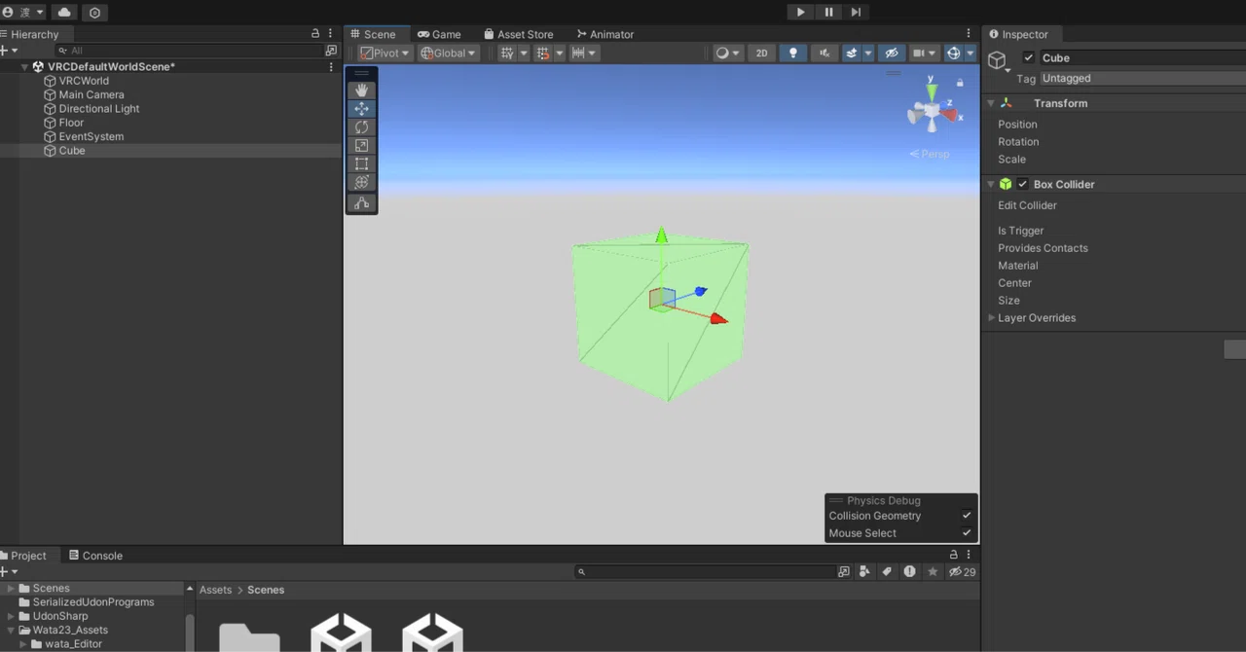Select the Hand view tool
Viewport: 1246px width, 652px height.
361,91
